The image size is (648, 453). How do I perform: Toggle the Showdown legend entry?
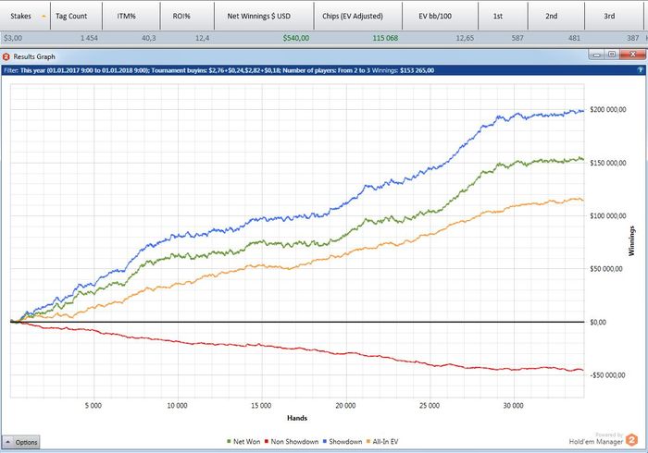point(343,442)
